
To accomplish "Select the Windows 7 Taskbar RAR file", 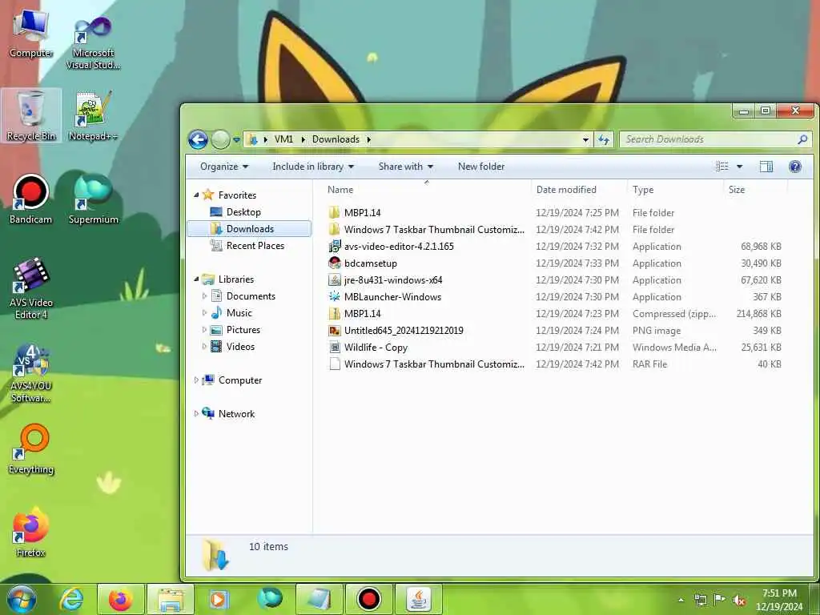I will pos(434,364).
